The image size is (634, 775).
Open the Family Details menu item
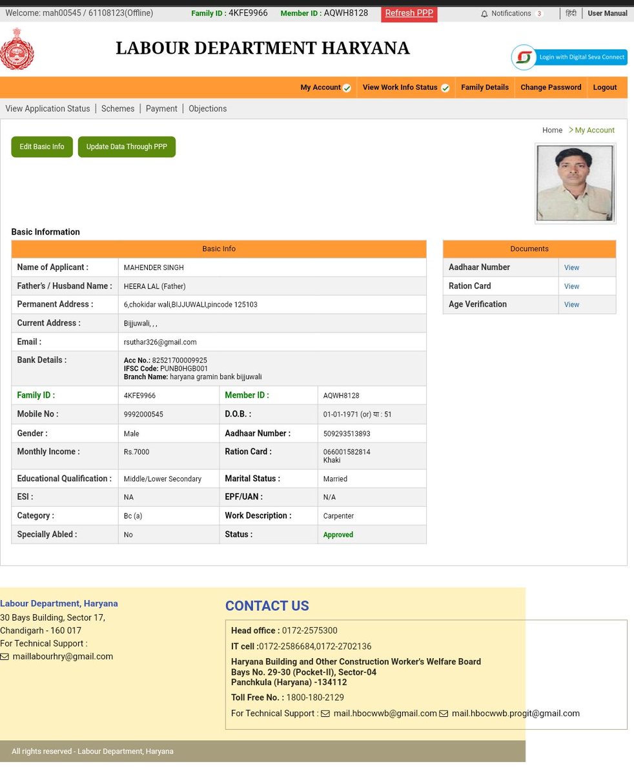[x=485, y=87]
